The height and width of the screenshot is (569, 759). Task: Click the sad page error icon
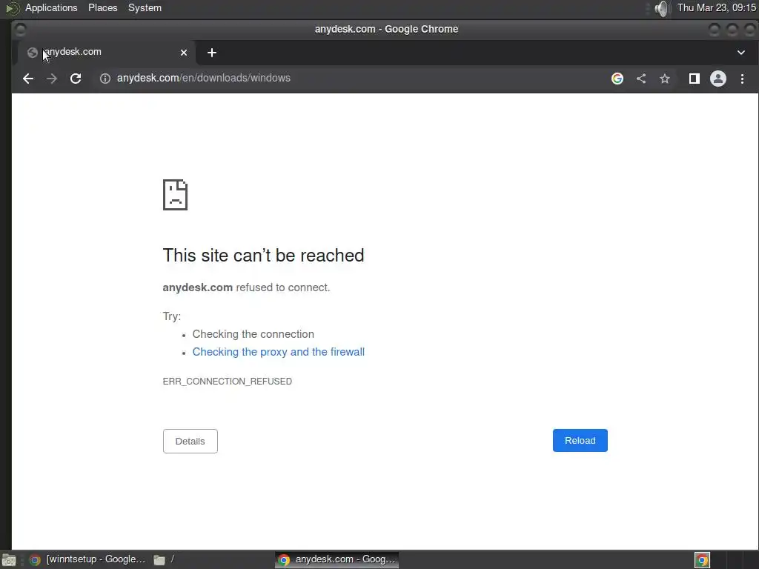tap(175, 195)
